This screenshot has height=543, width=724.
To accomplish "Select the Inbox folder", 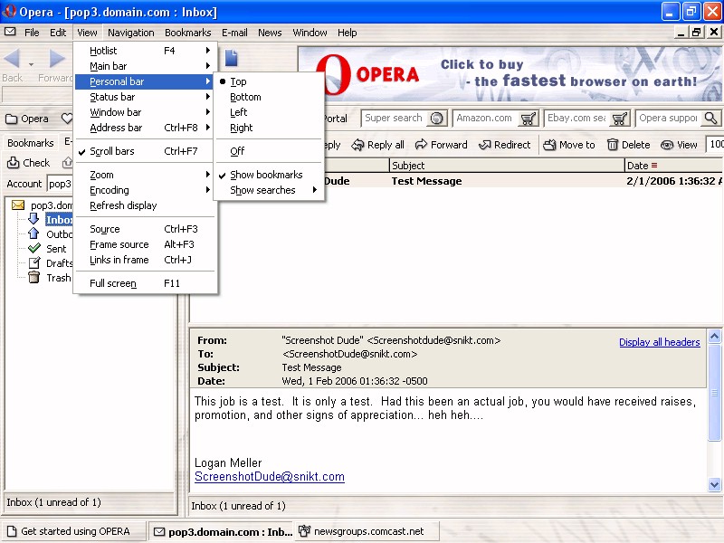I will pyautogui.click(x=59, y=220).
